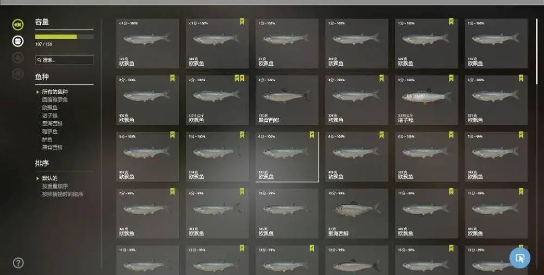
Task: Click the 搜索 search field
Action: pos(64,60)
